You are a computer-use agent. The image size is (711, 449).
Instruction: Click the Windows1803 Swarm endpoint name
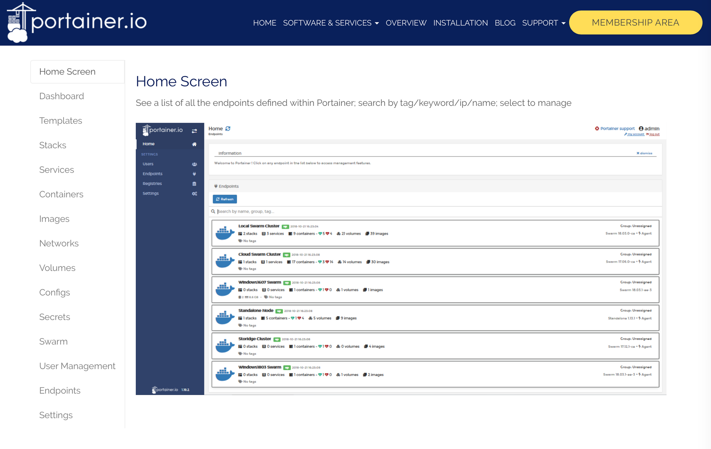(x=260, y=367)
